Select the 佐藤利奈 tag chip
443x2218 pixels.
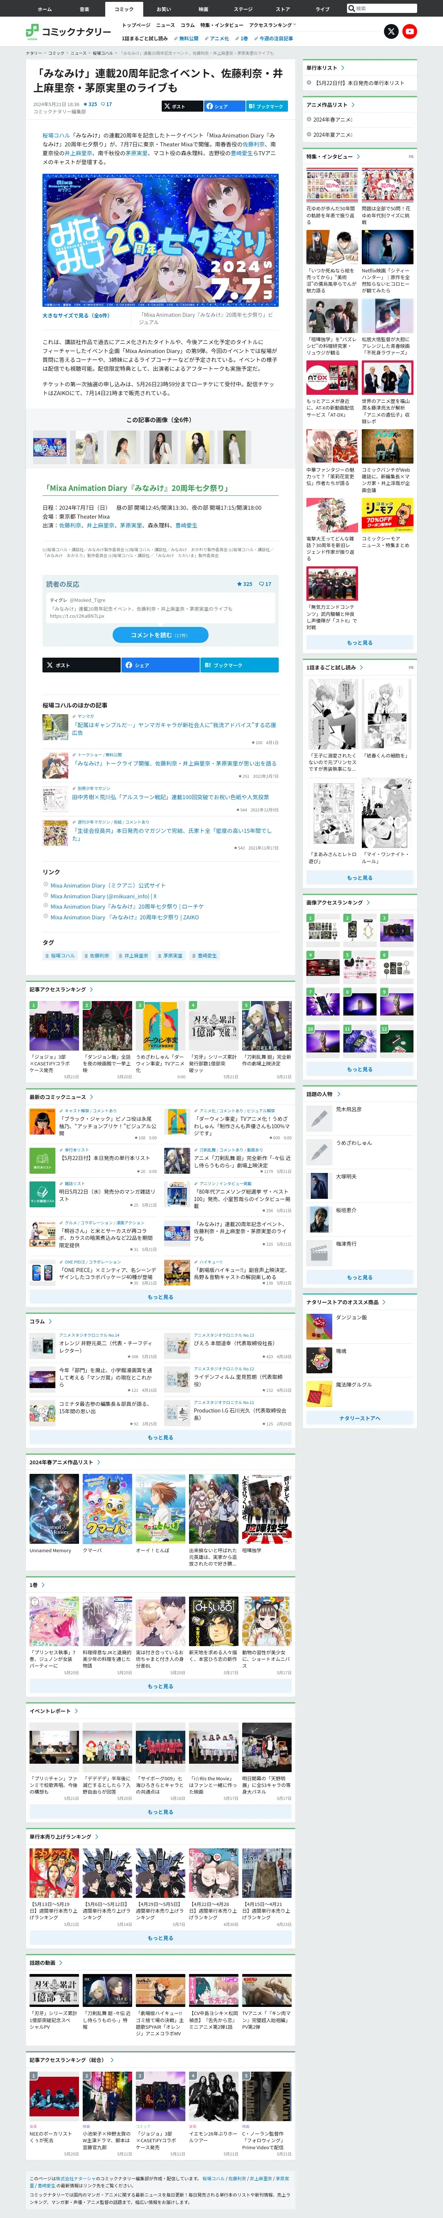tap(97, 956)
